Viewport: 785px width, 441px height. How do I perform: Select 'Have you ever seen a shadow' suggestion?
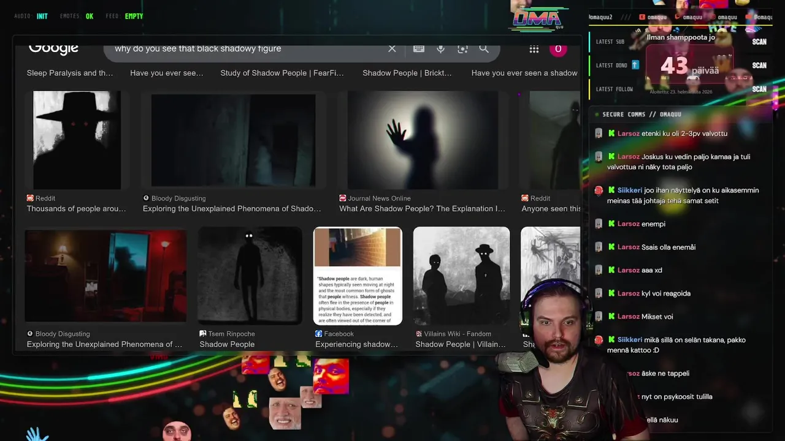pyautogui.click(x=524, y=73)
